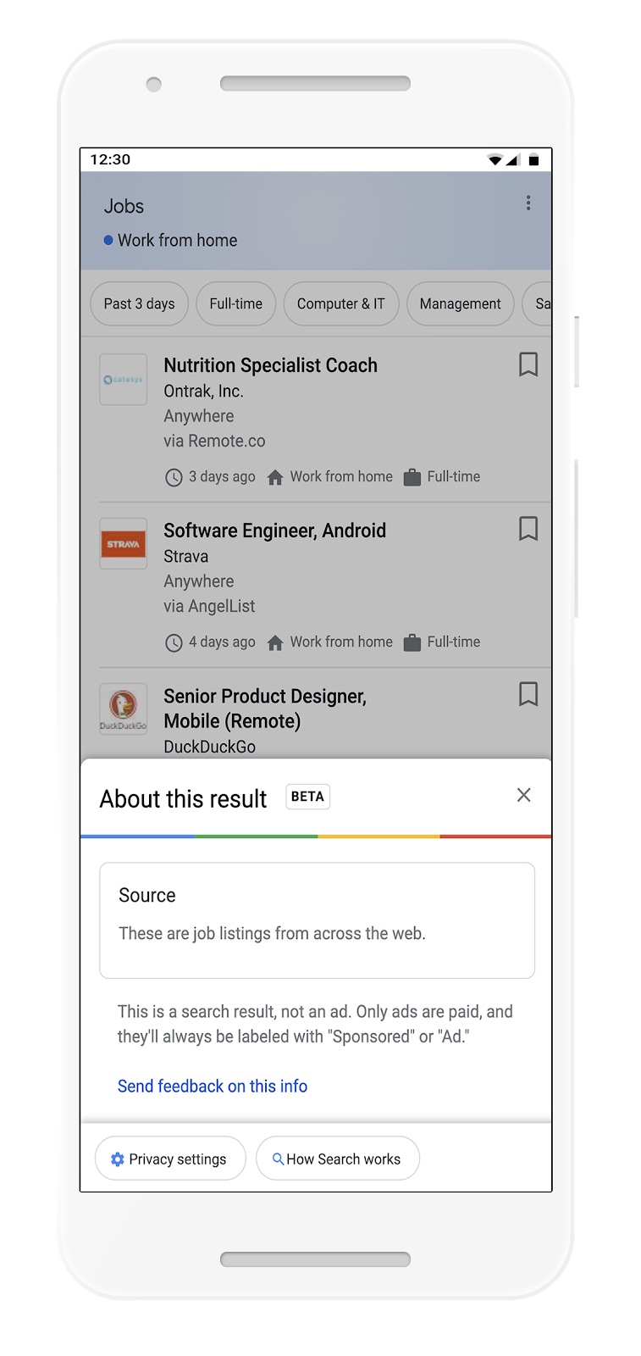Click the Strava logo thumbnail

point(124,544)
